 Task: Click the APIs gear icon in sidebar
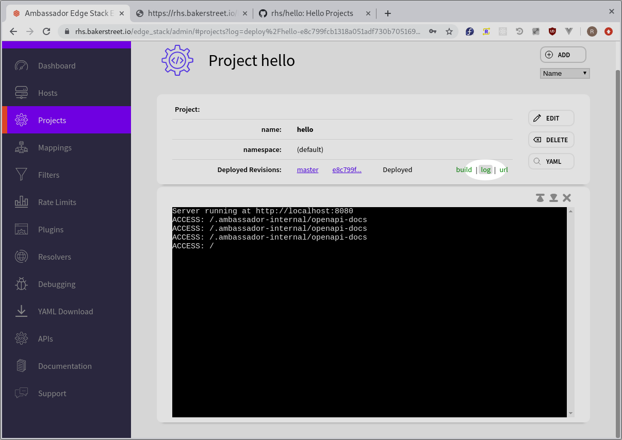(x=21, y=339)
